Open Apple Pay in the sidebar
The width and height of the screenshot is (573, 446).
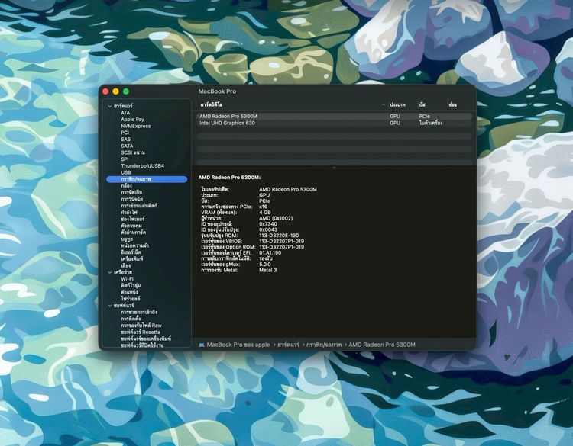[132, 119]
